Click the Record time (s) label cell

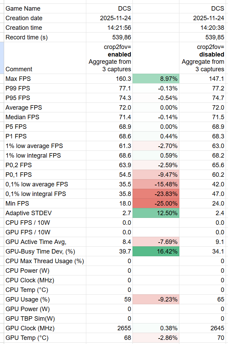[x=27, y=37]
